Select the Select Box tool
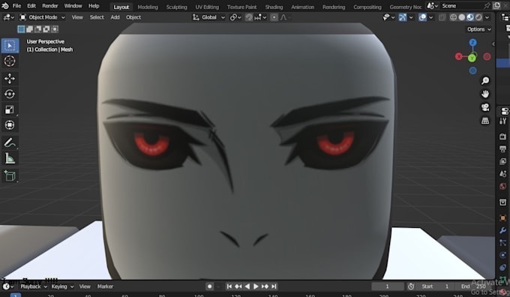The image size is (510, 297). pos(10,46)
